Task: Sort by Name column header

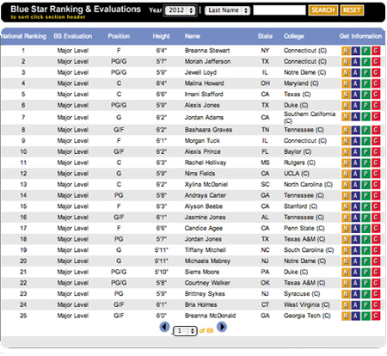Action: click(192, 36)
